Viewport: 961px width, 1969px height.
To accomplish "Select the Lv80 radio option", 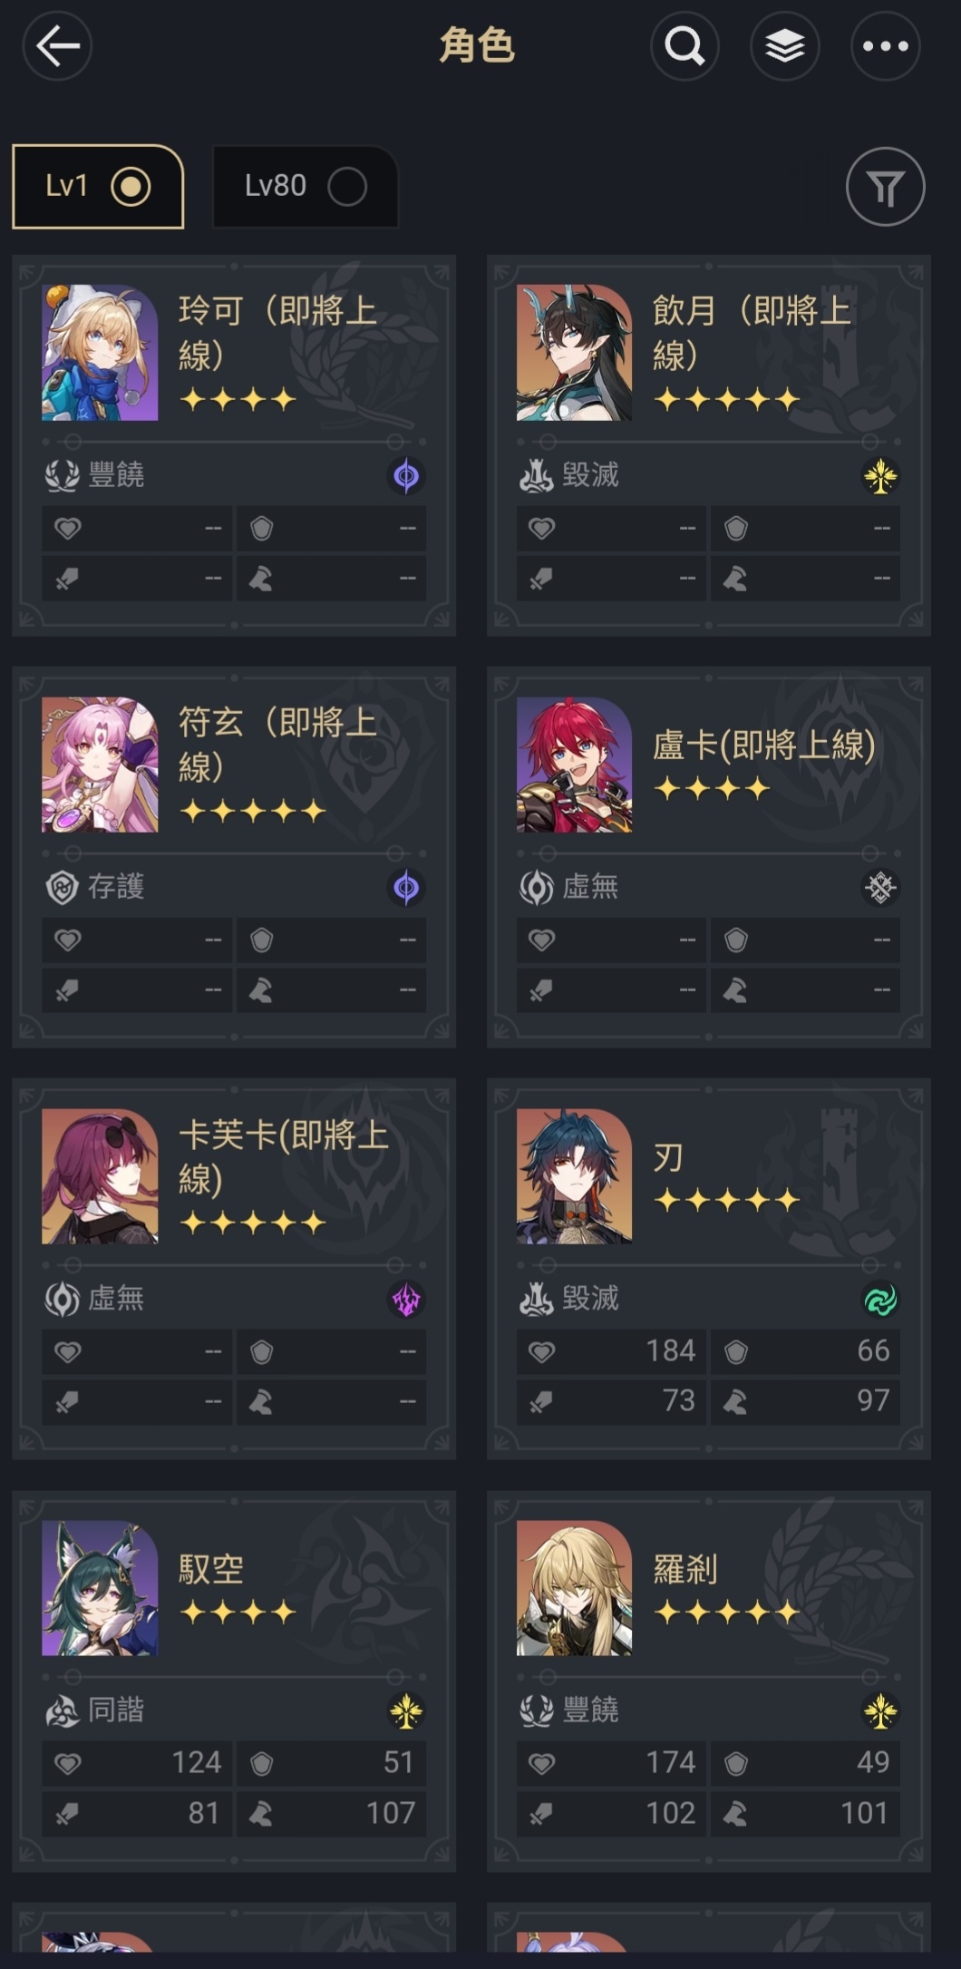I will pos(306,187).
